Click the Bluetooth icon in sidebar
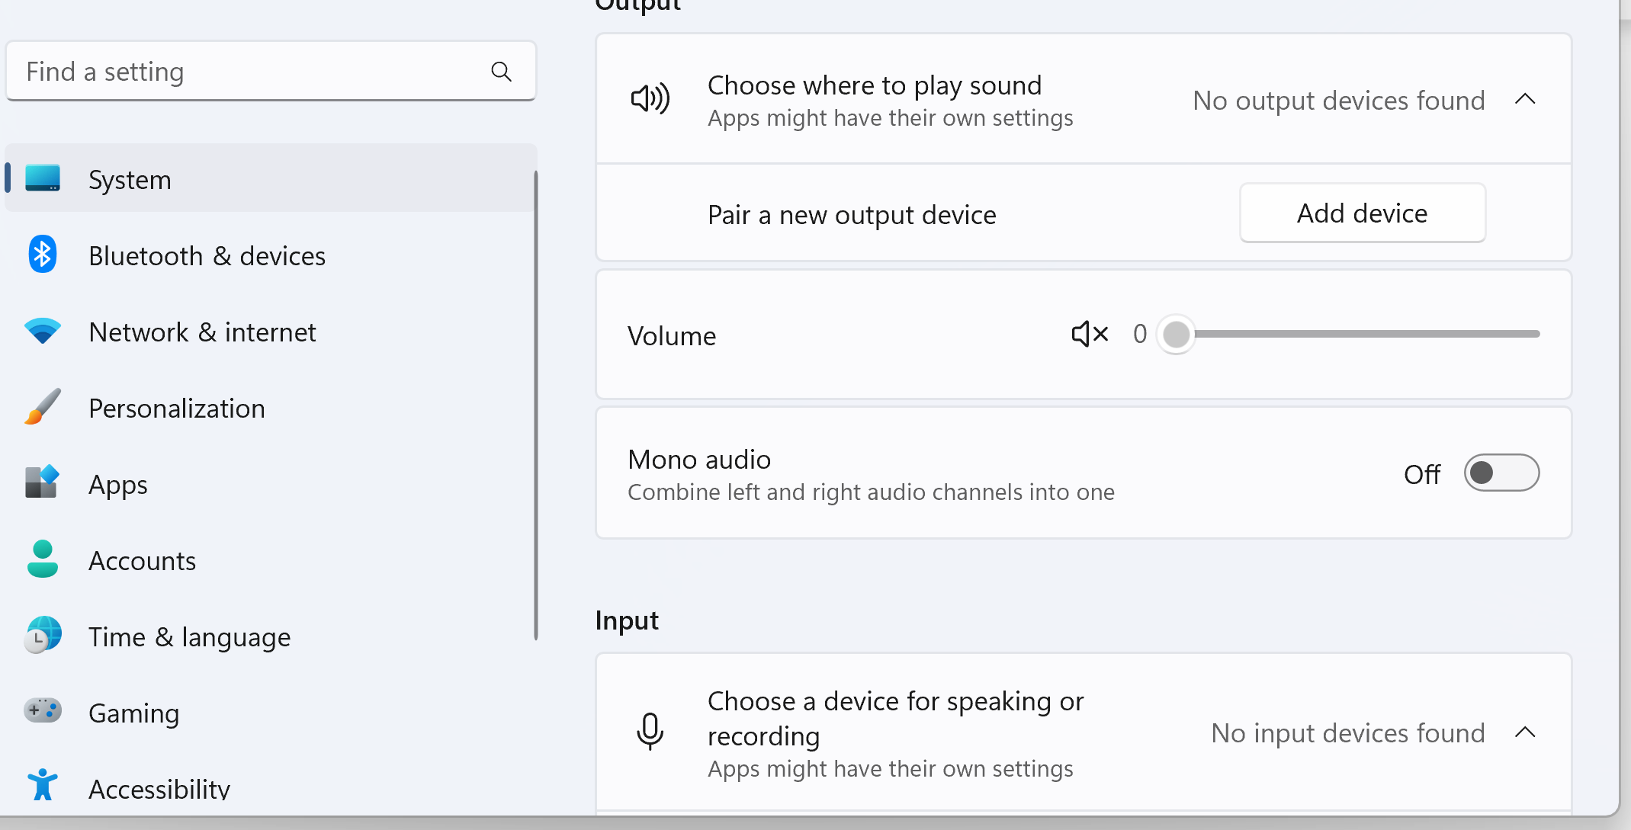 pyautogui.click(x=43, y=255)
